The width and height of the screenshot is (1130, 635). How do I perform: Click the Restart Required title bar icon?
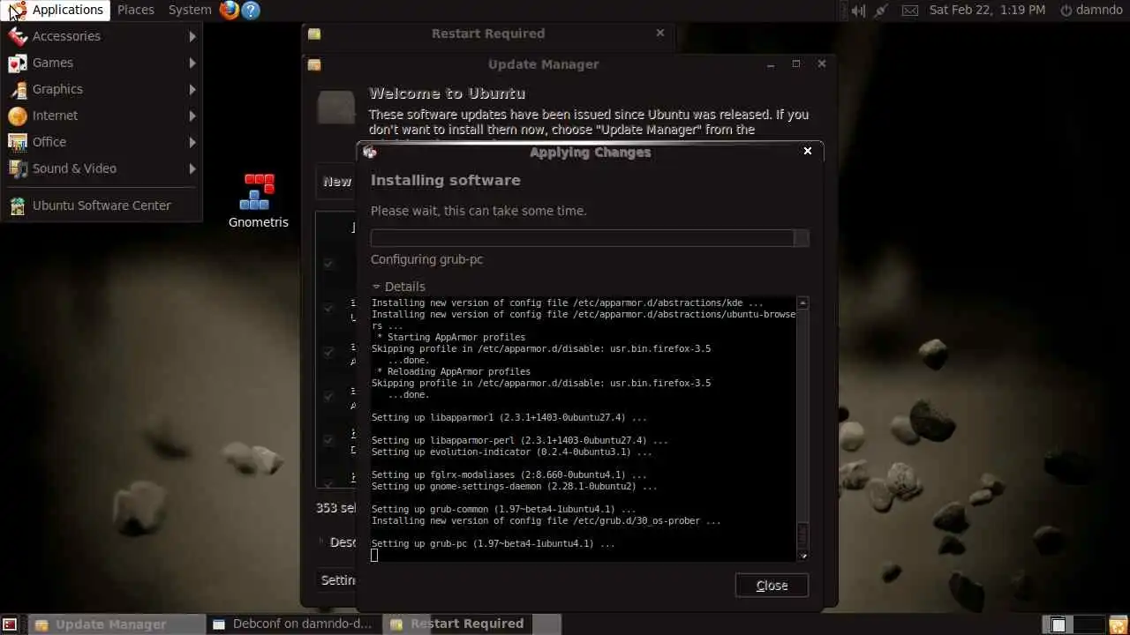[314, 34]
